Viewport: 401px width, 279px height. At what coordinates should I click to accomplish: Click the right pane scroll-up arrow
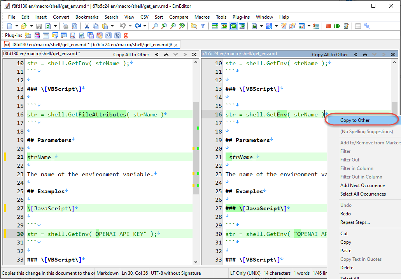[x=394, y=62]
